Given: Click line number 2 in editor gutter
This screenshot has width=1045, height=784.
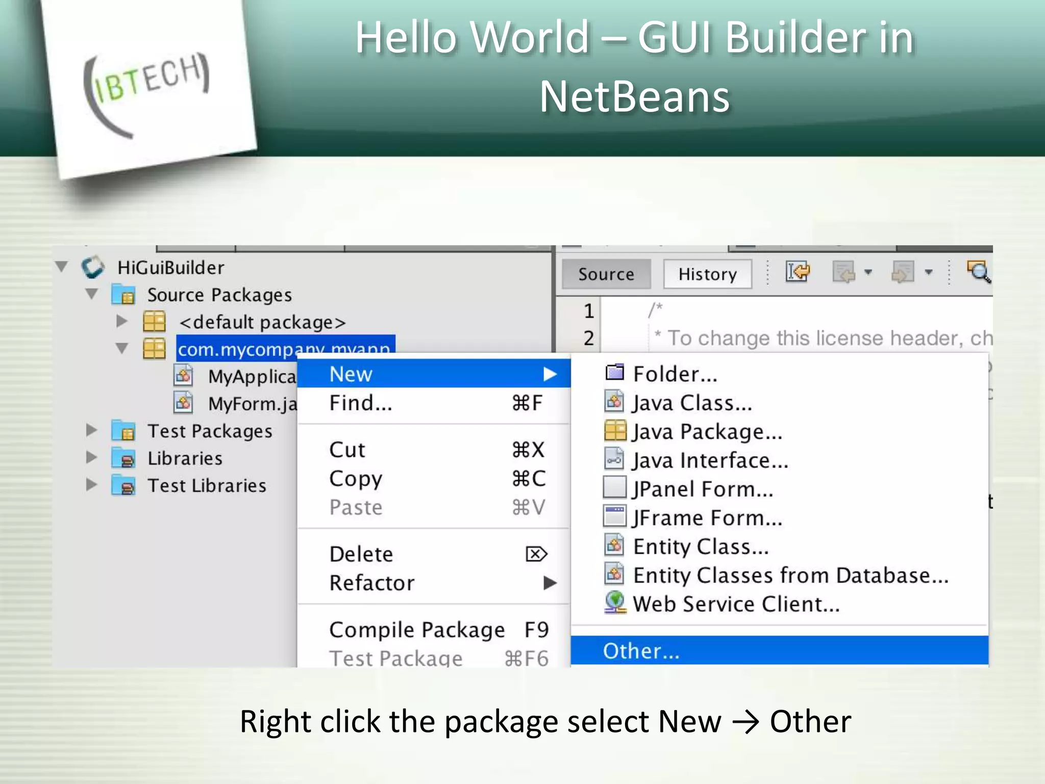Looking at the screenshot, I should (589, 337).
